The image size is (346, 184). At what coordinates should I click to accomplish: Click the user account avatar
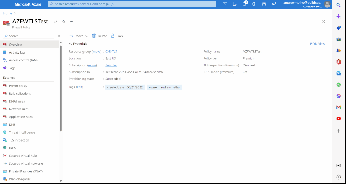coord(327,4)
